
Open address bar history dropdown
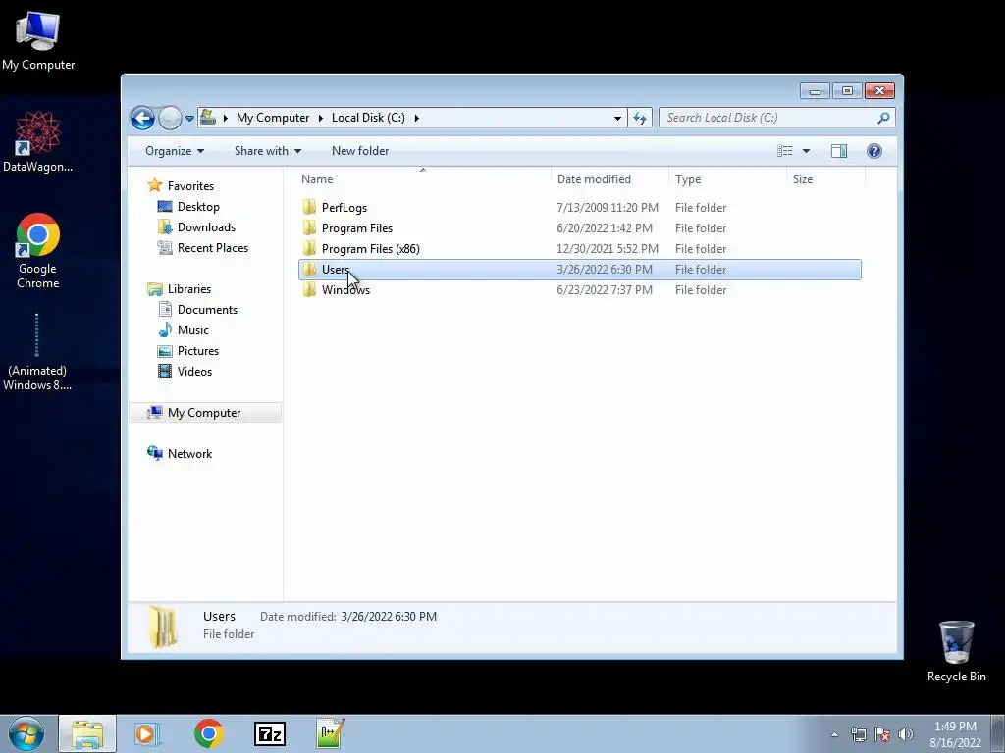(x=617, y=118)
